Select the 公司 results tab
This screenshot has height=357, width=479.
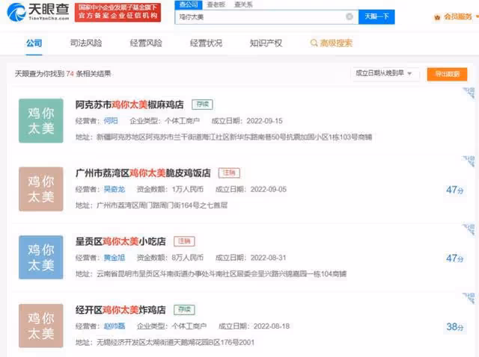(x=34, y=43)
